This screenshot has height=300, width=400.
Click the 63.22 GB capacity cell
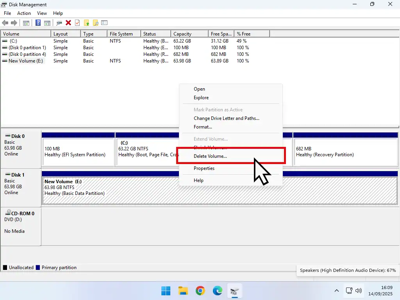click(x=182, y=41)
